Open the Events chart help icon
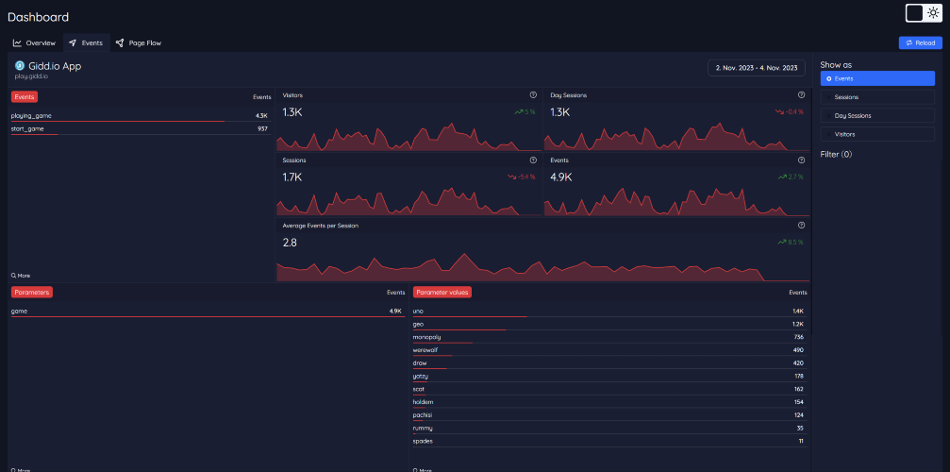This screenshot has height=472, width=950. pyautogui.click(x=802, y=160)
